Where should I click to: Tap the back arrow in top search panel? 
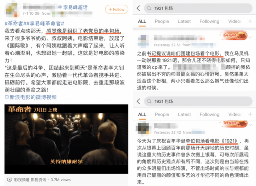pyautogui.click(x=138, y=8)
